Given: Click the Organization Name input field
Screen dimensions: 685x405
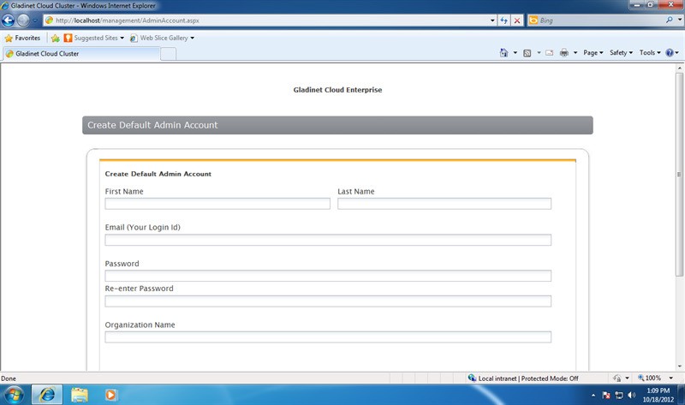Looking at the screenshot, I should click(x=328, y=337).
